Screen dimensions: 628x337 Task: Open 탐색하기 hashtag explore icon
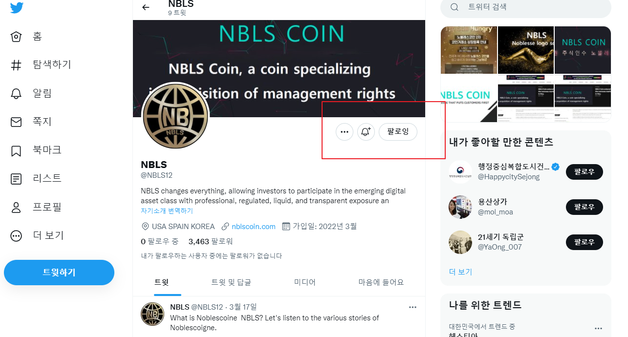(x=16, y=65)
